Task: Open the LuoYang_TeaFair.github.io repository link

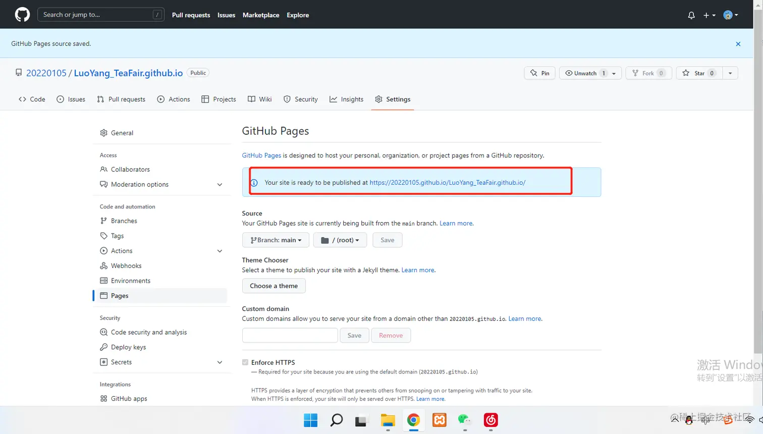Action: [128, 73]
